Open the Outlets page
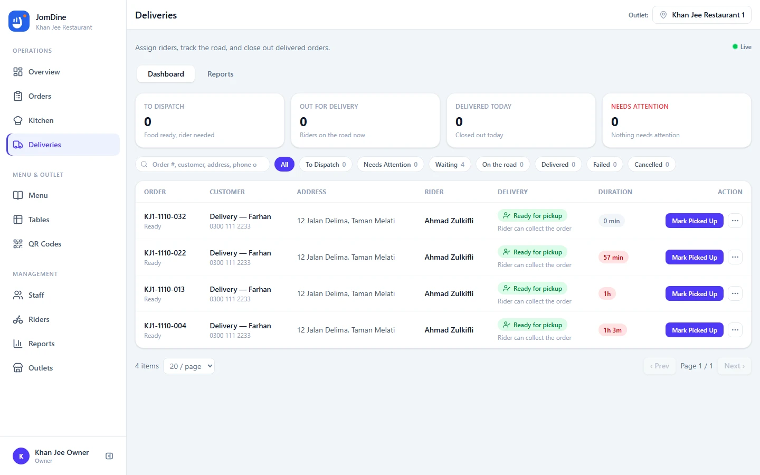The image size is (760, 475). pyautogui.click(x=63, y=368)
